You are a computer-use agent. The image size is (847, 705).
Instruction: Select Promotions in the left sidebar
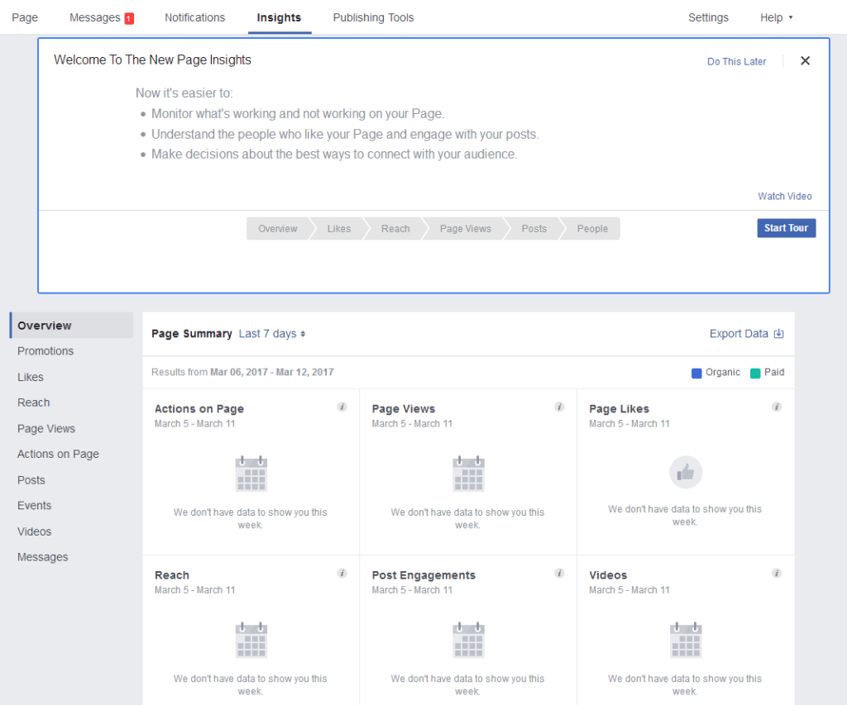click(45, 351)
